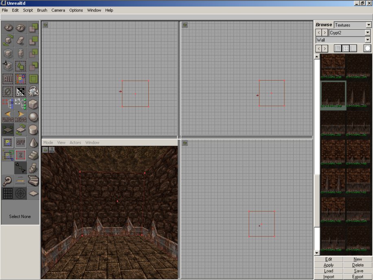Image resolution: width=373 pixels, height=280 pixels.
Task: Select the camera zoom eye with lashes
Action: [x=20, y=28]
